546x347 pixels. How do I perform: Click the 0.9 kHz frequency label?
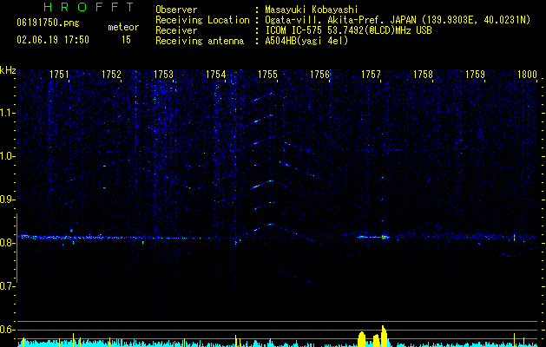pos(8,200)
